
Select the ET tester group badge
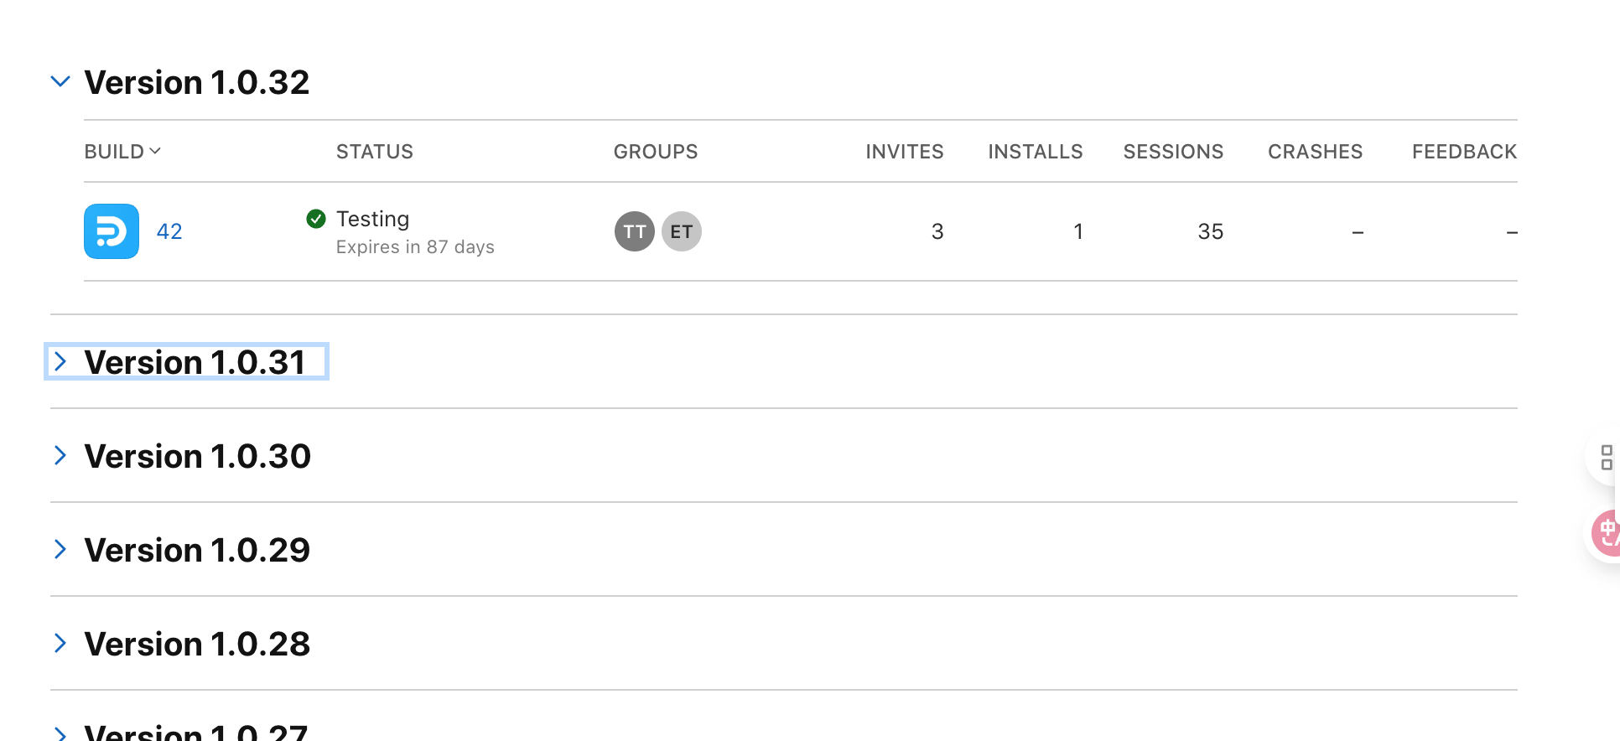[x=682, y=231]
